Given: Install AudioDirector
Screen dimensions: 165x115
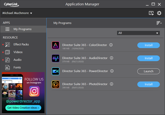Looking at the screenshot, I should [148, 58].
